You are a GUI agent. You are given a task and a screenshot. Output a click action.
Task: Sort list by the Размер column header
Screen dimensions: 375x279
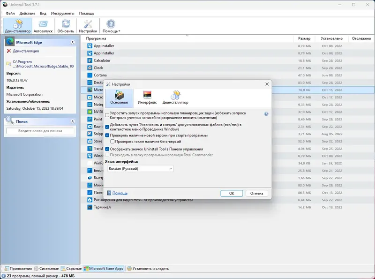pyautogui.click(x=304, y=38)
